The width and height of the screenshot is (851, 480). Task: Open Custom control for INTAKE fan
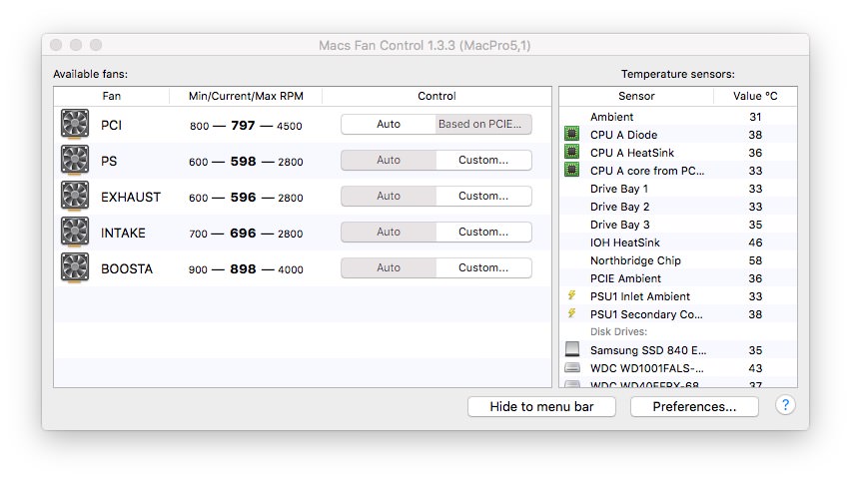click(483, 232)
